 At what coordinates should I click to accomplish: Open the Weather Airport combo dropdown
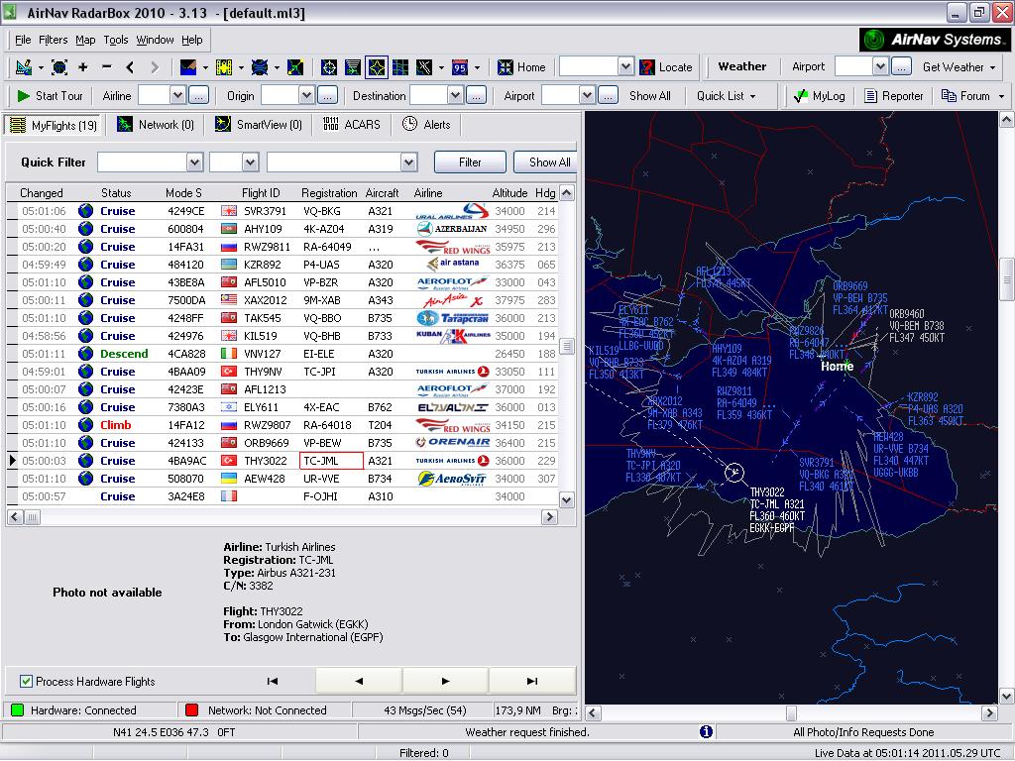click(880, 66)
